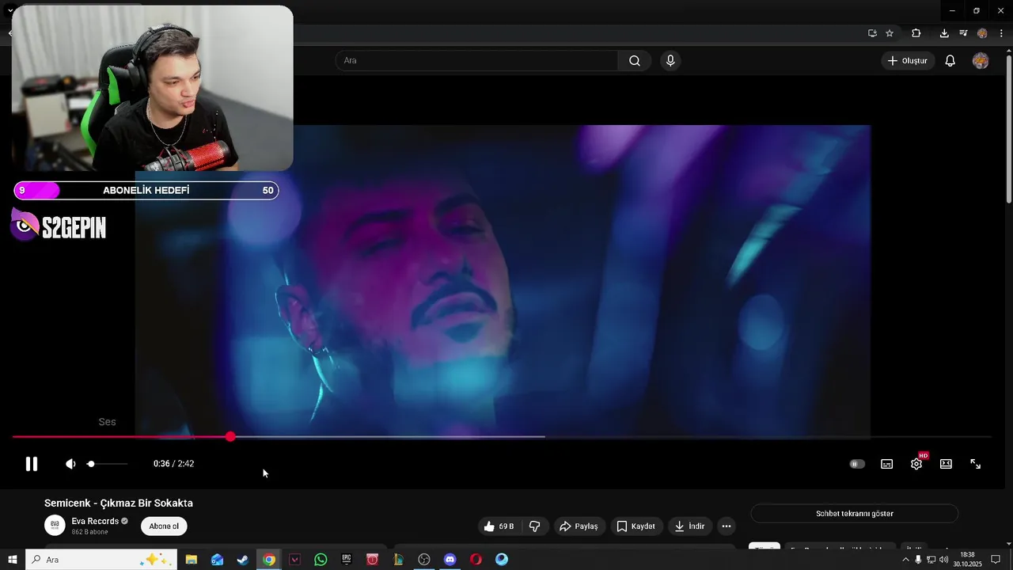
Task: Open the Windows Start menu
Action: pyautogui.click(x=13, y=560)
